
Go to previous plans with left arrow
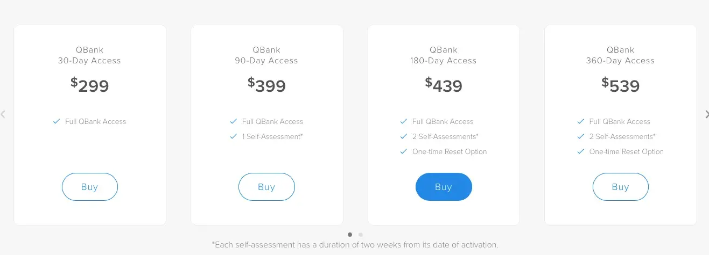tap(3, 114)
